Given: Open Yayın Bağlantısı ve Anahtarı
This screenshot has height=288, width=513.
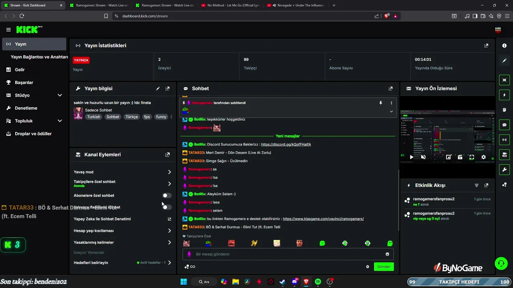Looking at the screenshot, I should pos(39,57).
